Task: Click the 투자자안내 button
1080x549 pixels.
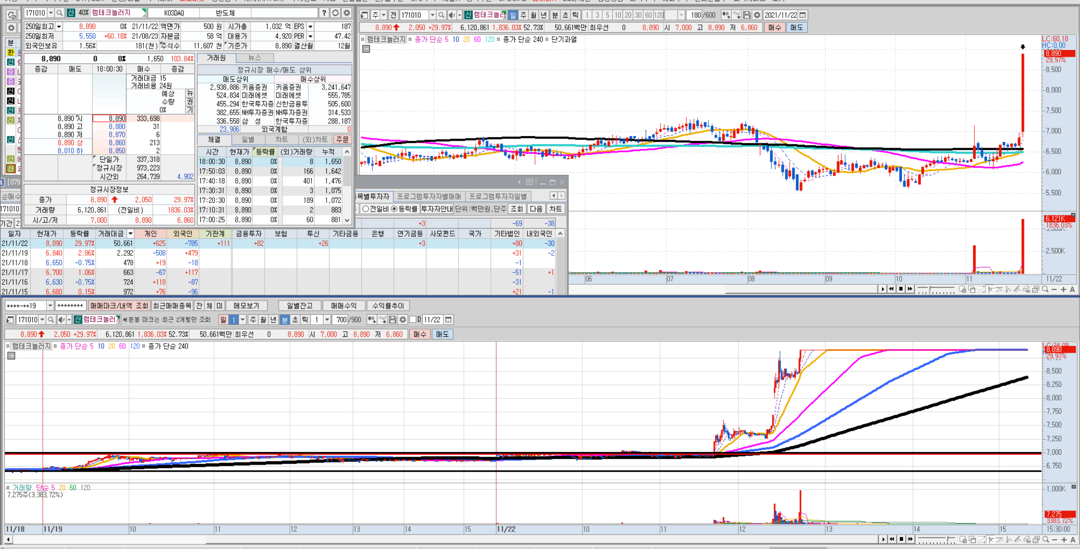Action: click(437, 209)
